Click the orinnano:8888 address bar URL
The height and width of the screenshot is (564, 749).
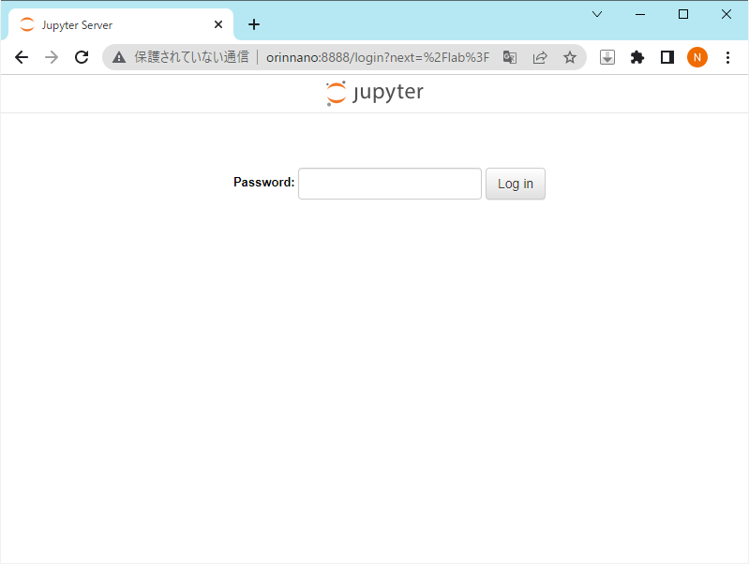click(x=377, y=57)
